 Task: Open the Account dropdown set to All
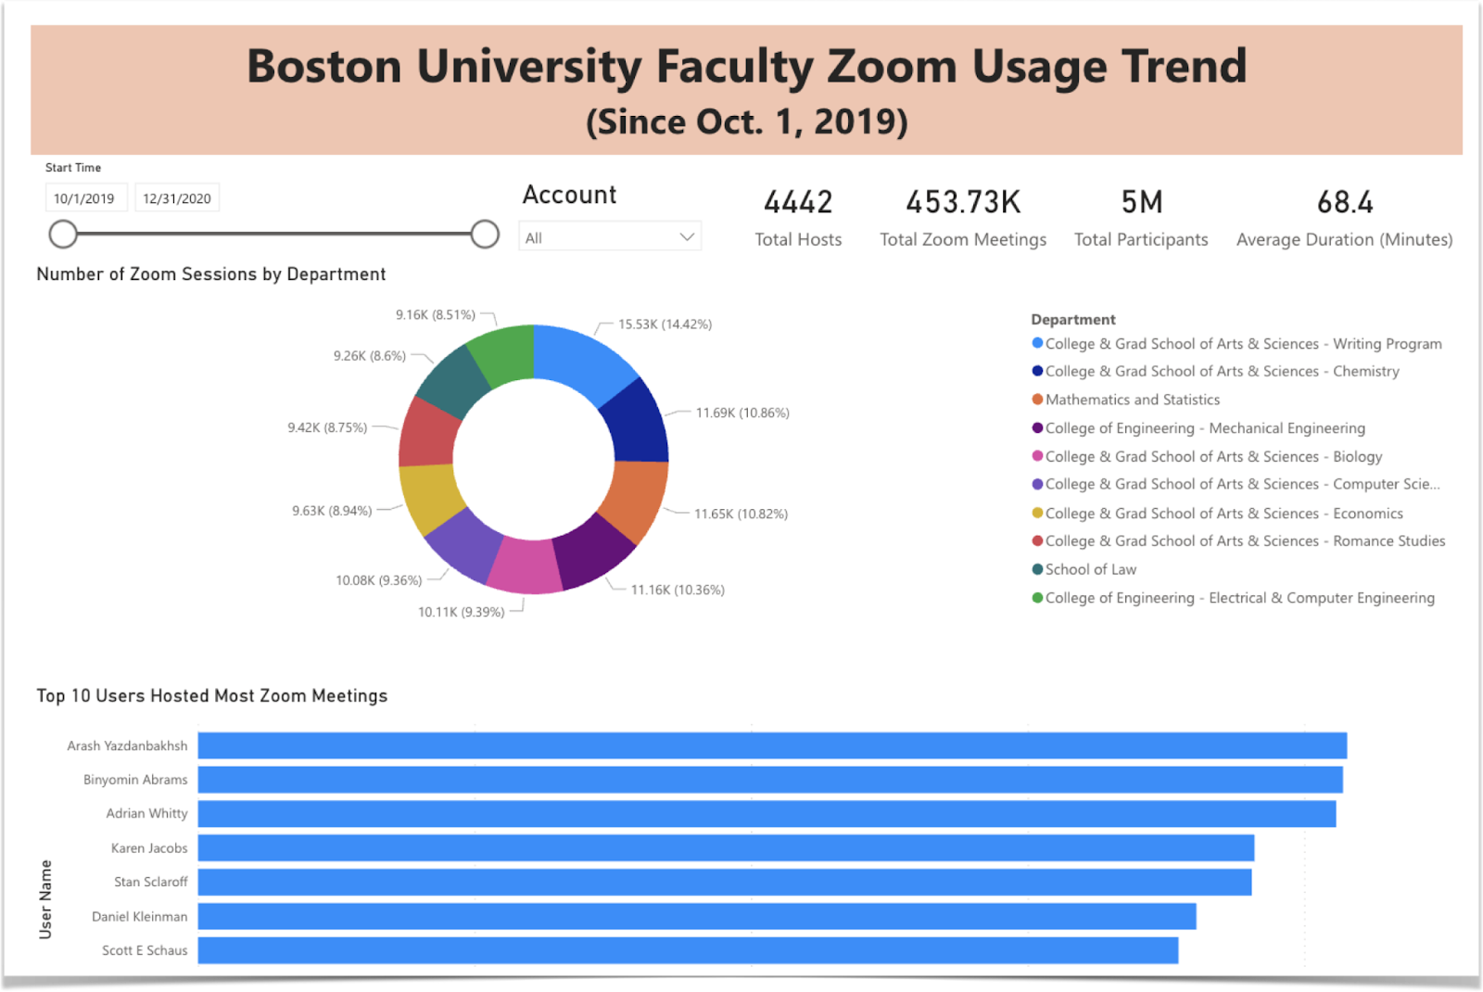(610, 237)
